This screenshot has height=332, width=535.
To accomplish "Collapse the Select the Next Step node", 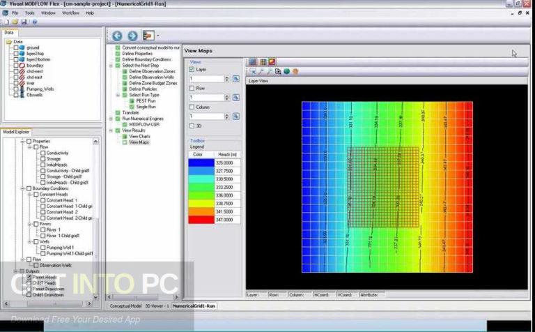I will click(x=111, y=66).
